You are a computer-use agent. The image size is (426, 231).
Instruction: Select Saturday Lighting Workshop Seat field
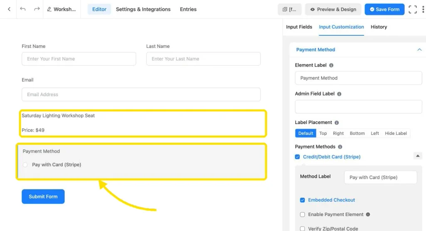coord(58,116)
